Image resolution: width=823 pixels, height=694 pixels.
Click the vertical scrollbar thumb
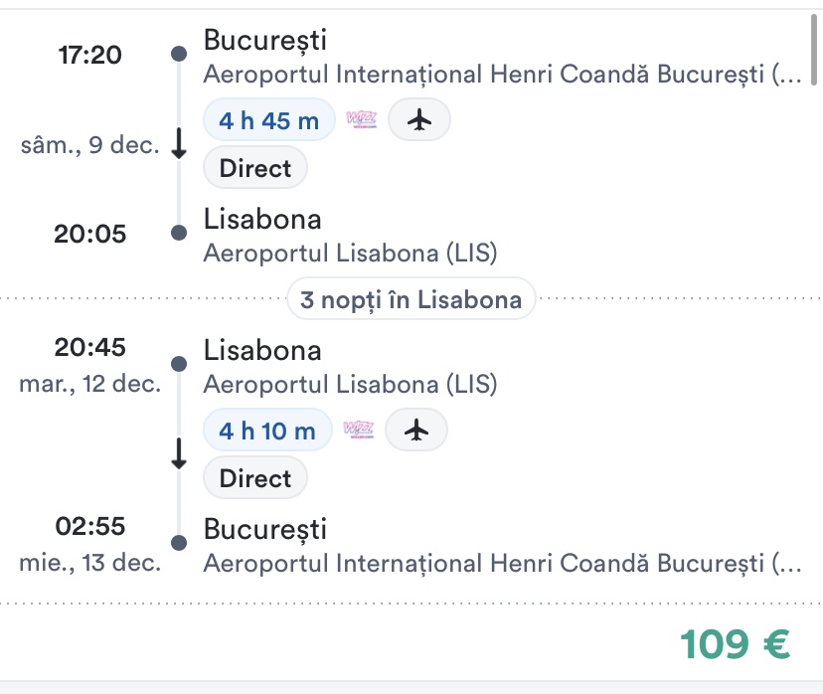(x=815, y=52)
